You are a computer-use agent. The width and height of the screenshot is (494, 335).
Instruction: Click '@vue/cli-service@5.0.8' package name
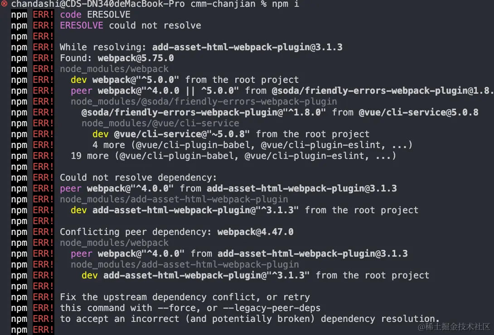click(418, 112)
